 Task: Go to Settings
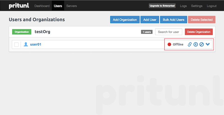point(197,6)
